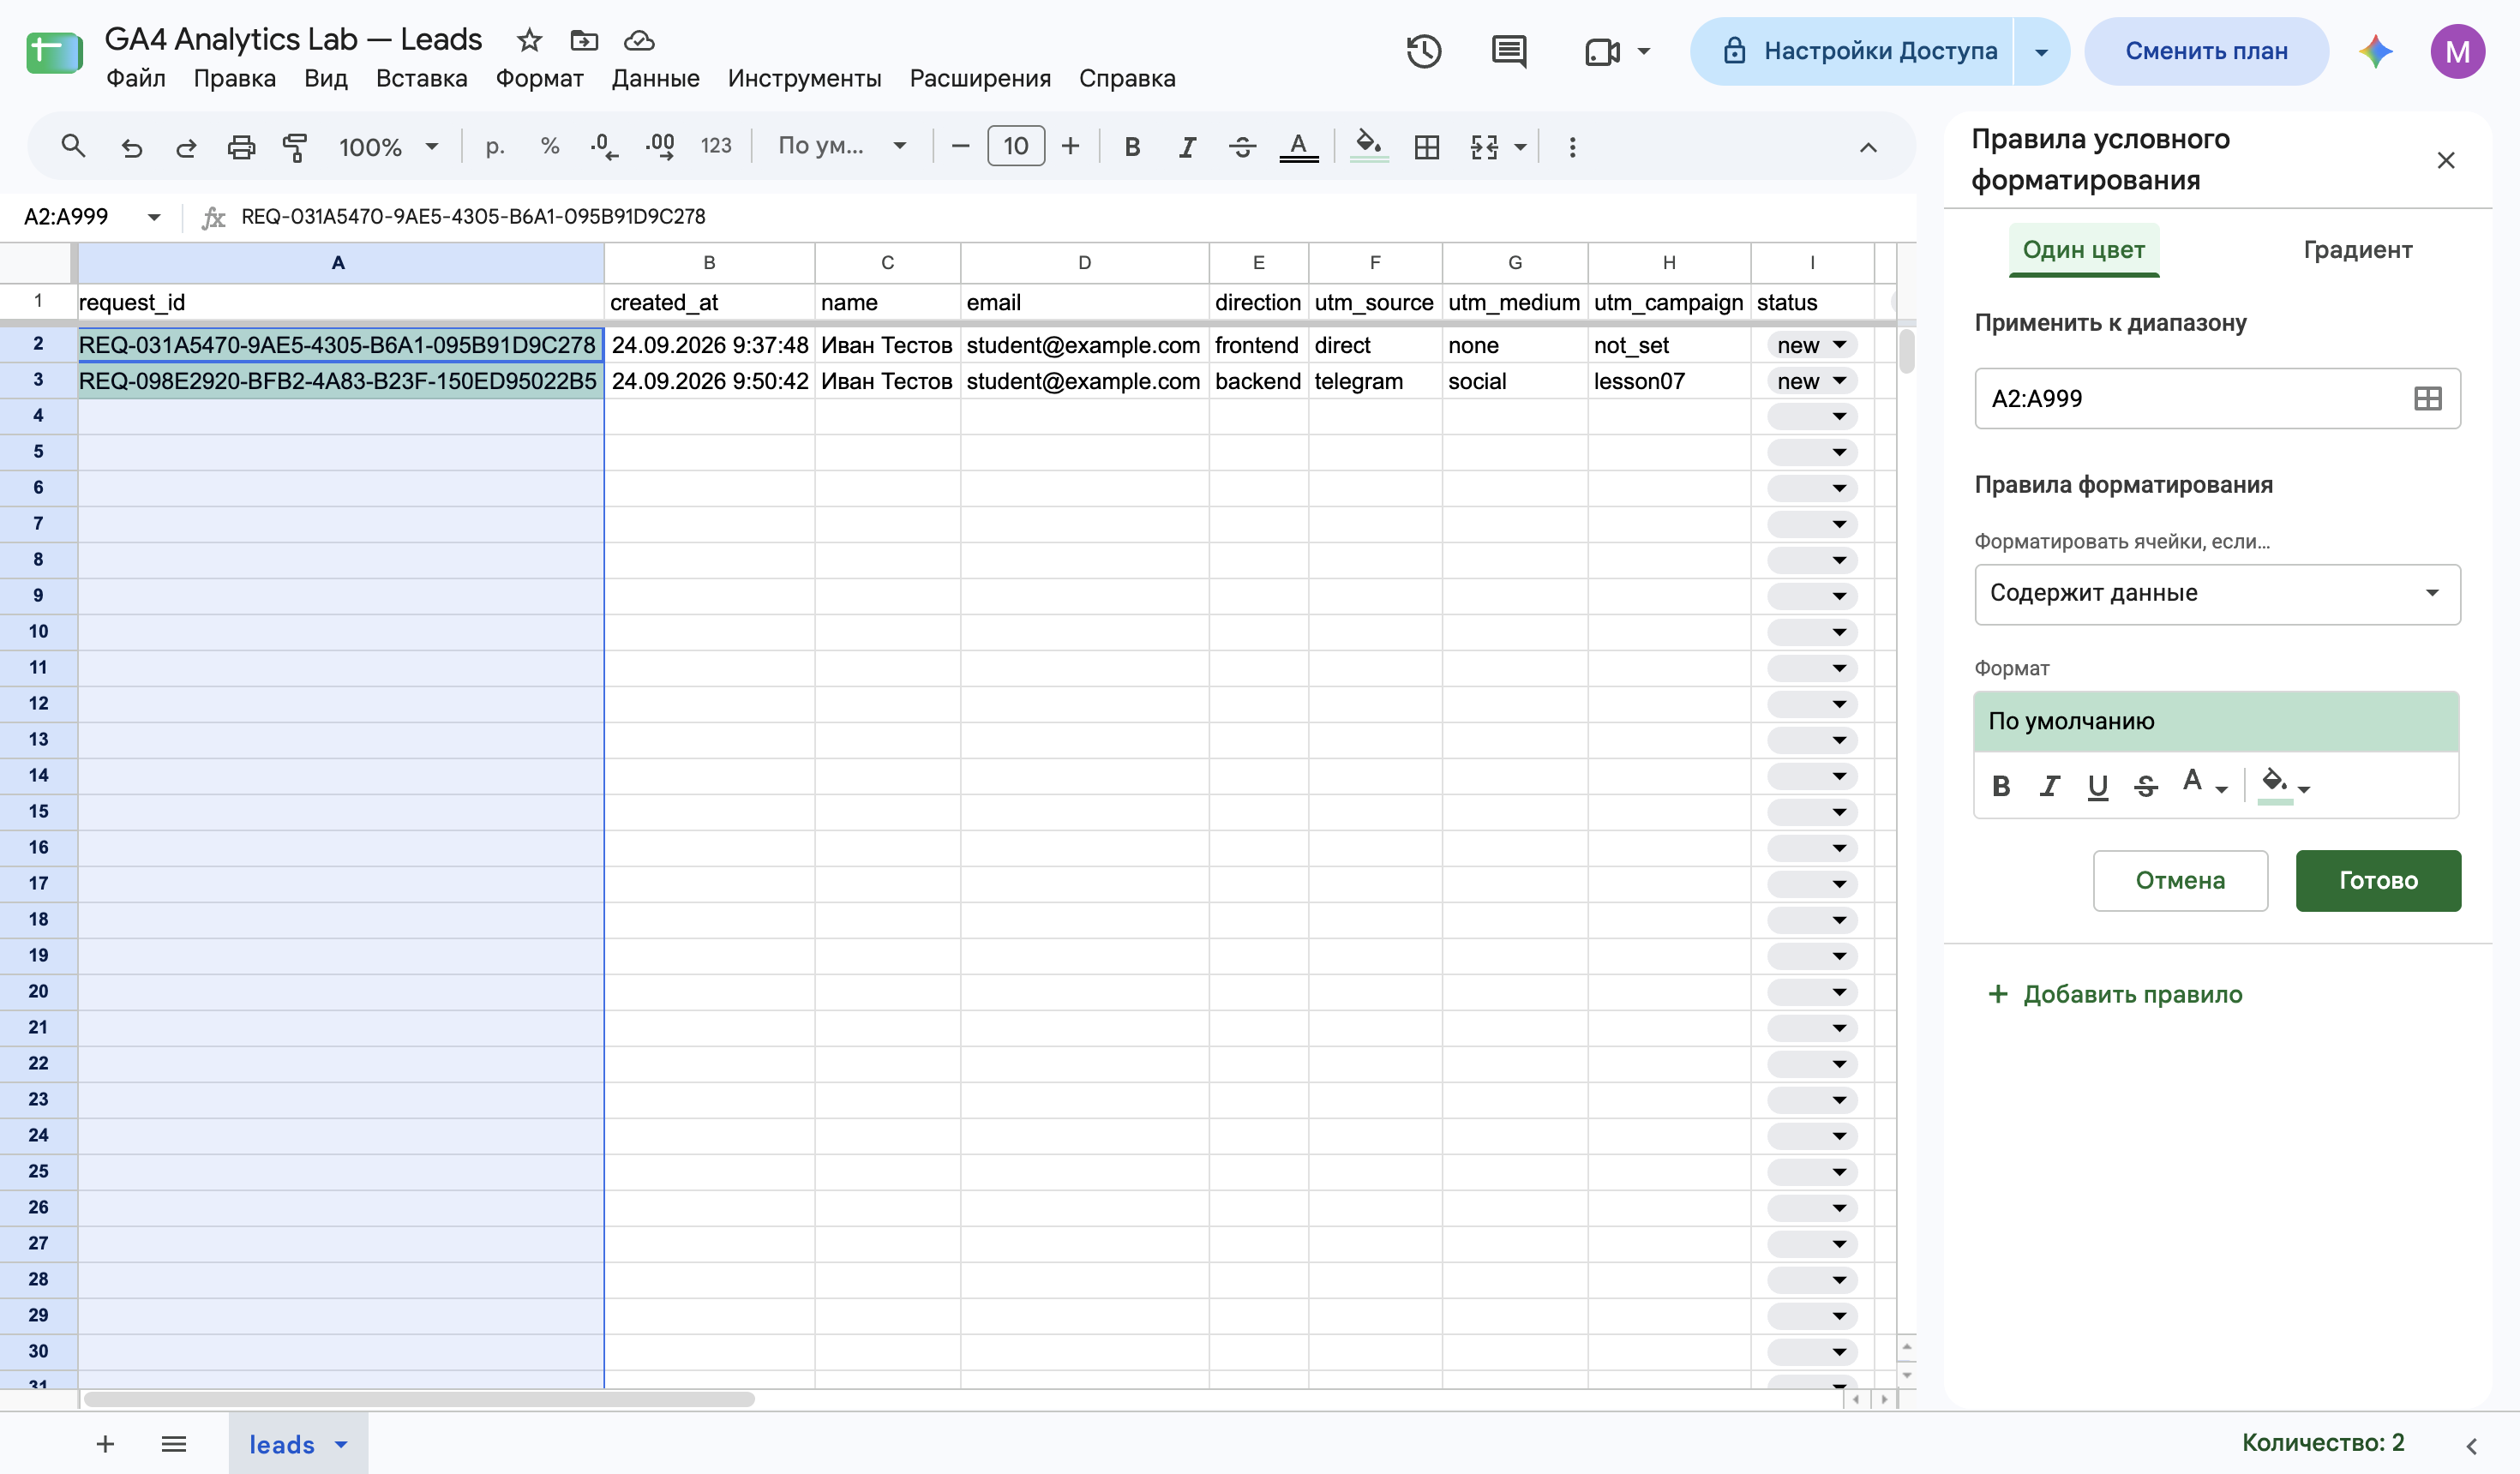Star the GA4 Analytics Lab document
The image size is (2520, 1474).
[x=529, y=40]
